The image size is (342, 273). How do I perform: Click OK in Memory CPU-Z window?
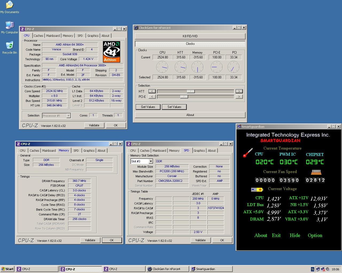click(112, 240)
